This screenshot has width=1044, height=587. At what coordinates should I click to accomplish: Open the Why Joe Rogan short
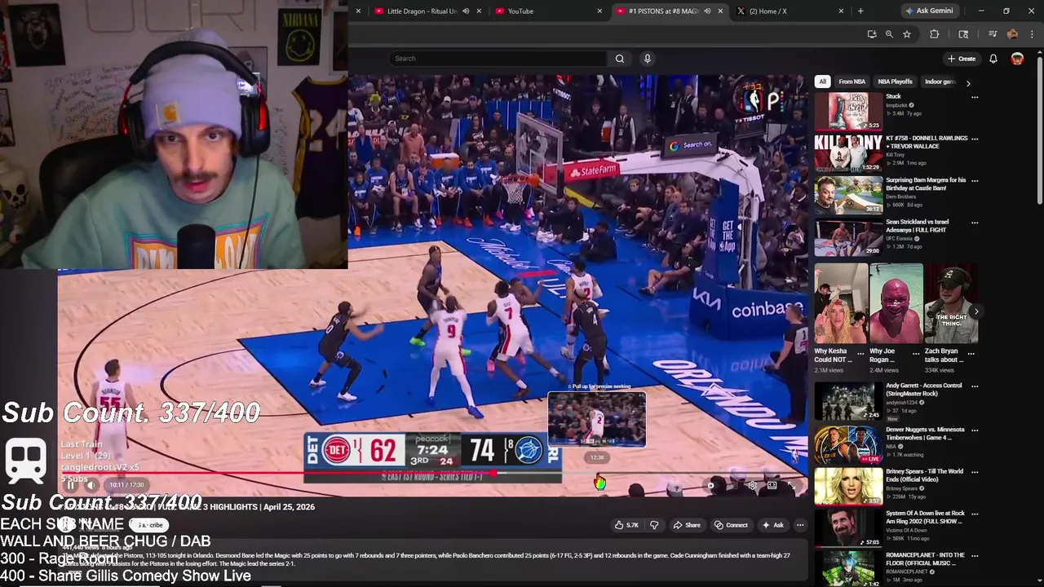tap(896, 303)
